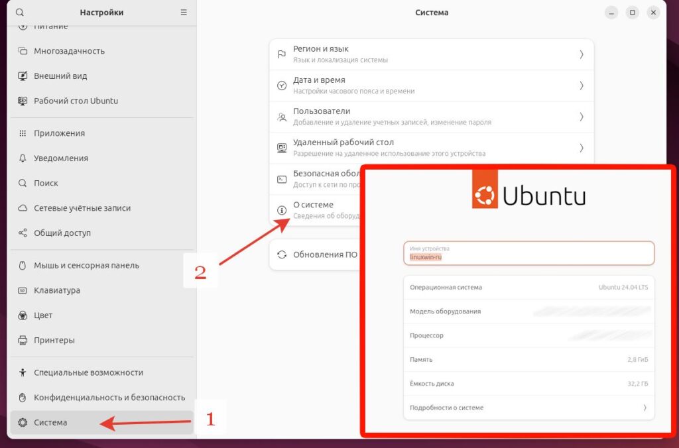Screen dimensions: 679x448
Task: Click the Sharing icon in sidebar
Action: pyautogui.click(x=23, y=233)
